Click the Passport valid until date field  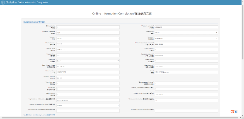pos(186,55)
